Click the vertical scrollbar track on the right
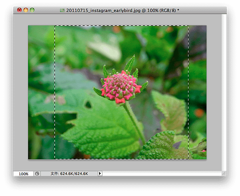This screenshot has height=196, width=240. [224, 93]
